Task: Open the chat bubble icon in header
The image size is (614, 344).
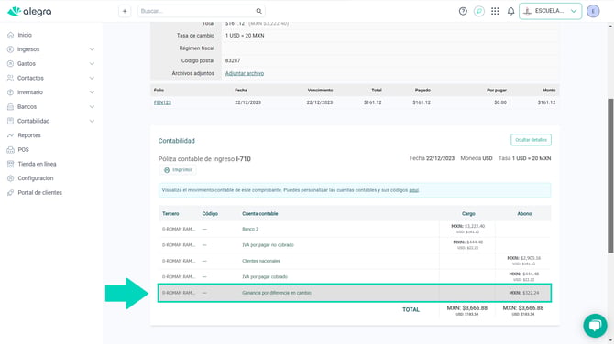Action: (479, 11)
